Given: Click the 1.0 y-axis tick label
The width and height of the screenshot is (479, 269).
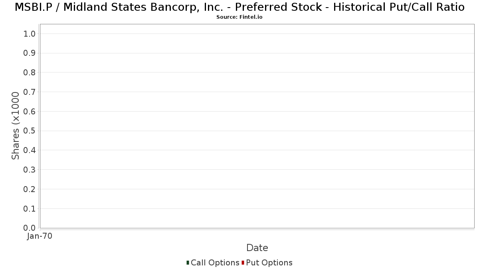Looking at the screenshot, I should [x=30, y=34].
